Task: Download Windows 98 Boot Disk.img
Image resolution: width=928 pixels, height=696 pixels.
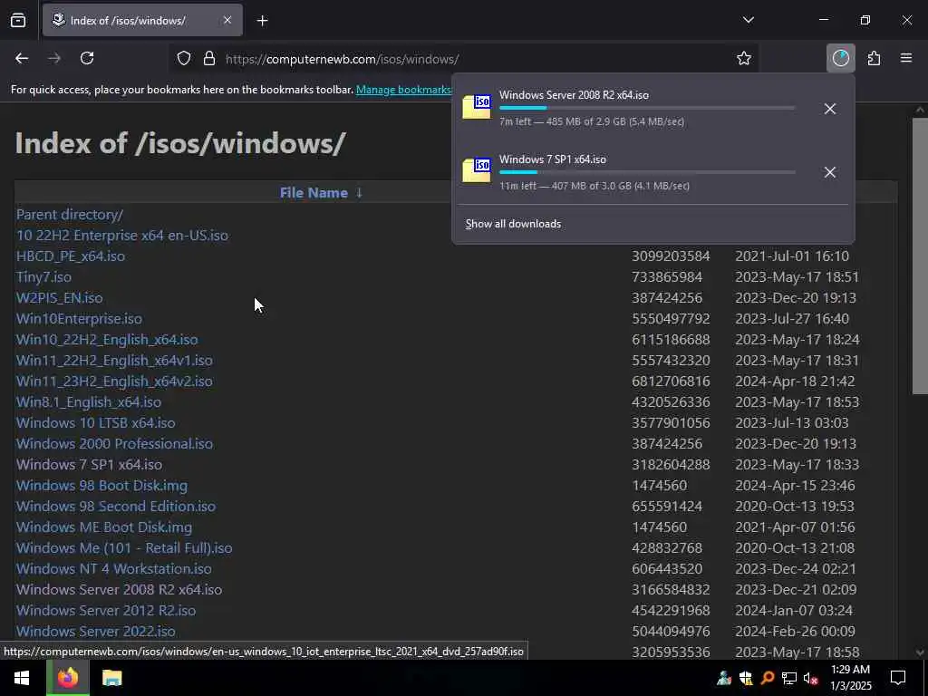Action: click(101, 486)
